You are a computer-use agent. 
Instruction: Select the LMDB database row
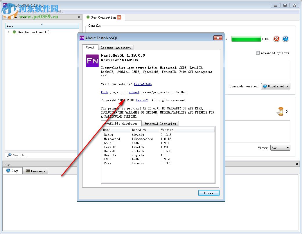[x=158, y=159]
